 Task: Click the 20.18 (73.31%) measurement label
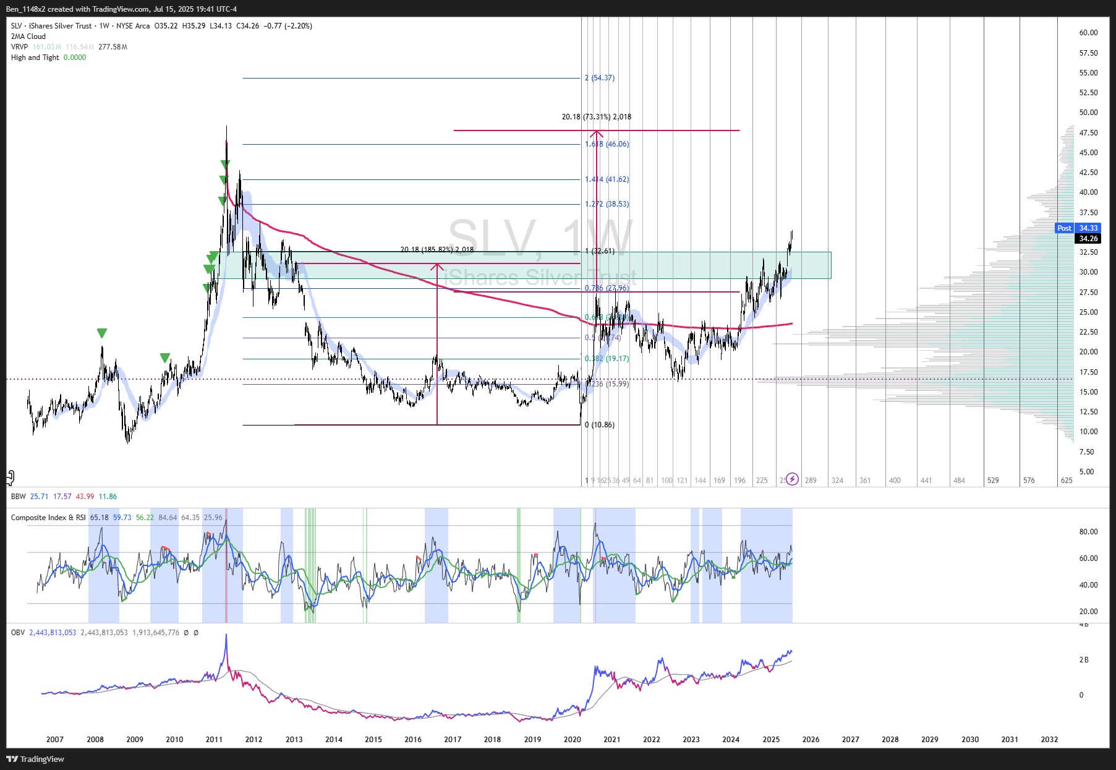tap(597, 117)
